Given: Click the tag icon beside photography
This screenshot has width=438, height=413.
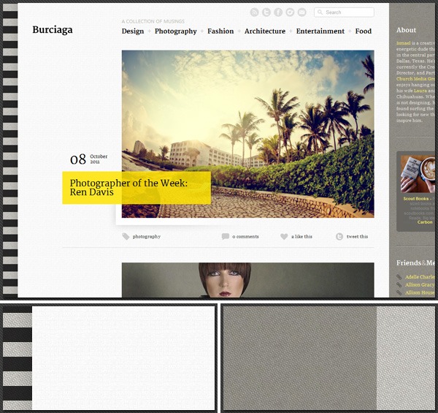Looking at the screenshot, I should pos(126,237).
